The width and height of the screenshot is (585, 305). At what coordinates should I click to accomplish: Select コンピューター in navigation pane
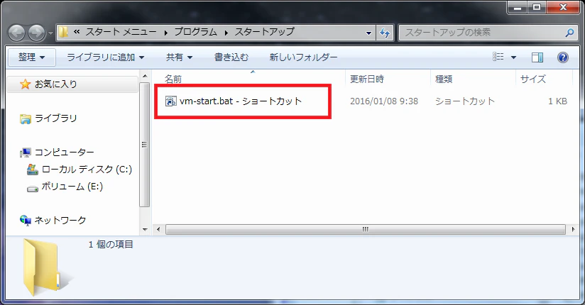[x=64, y=152]
